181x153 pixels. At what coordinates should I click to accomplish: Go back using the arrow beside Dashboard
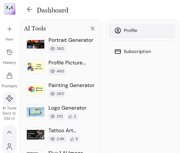[x=30, y=10]
